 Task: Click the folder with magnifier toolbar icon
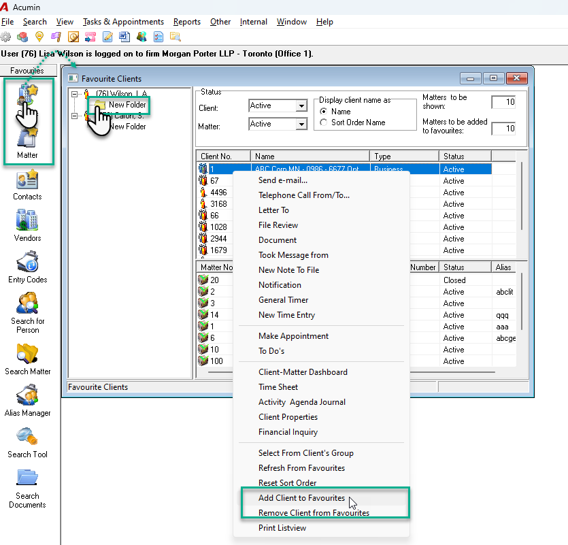pos(176,37)
